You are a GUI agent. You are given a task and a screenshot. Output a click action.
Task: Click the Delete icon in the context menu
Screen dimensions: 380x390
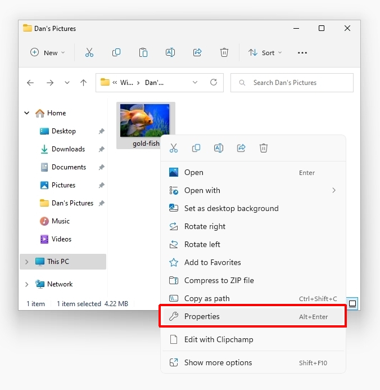tap(264, 148)
